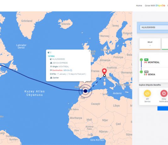168x145 pixels.
Task: Click the shipment ID 167884 link
Action: (x=51, y=56)
